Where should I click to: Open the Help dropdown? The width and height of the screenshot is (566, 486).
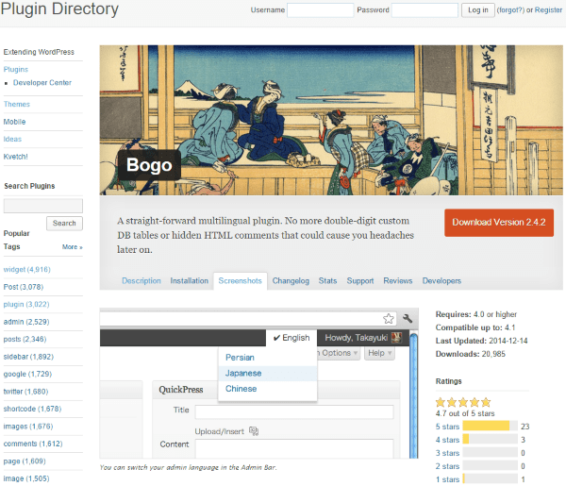(x=379, y=353)
